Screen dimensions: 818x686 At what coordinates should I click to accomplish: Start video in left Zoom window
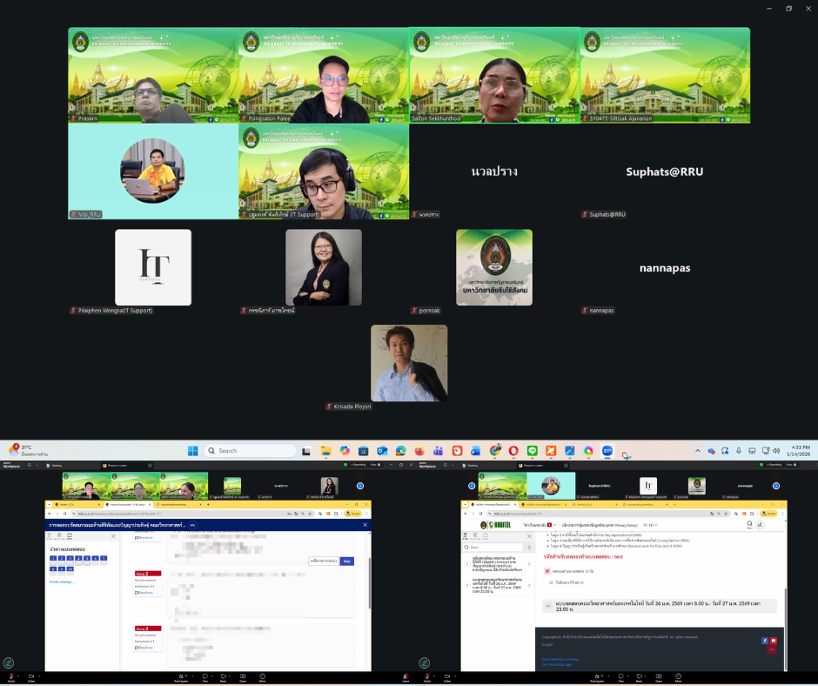coord(31,676)
